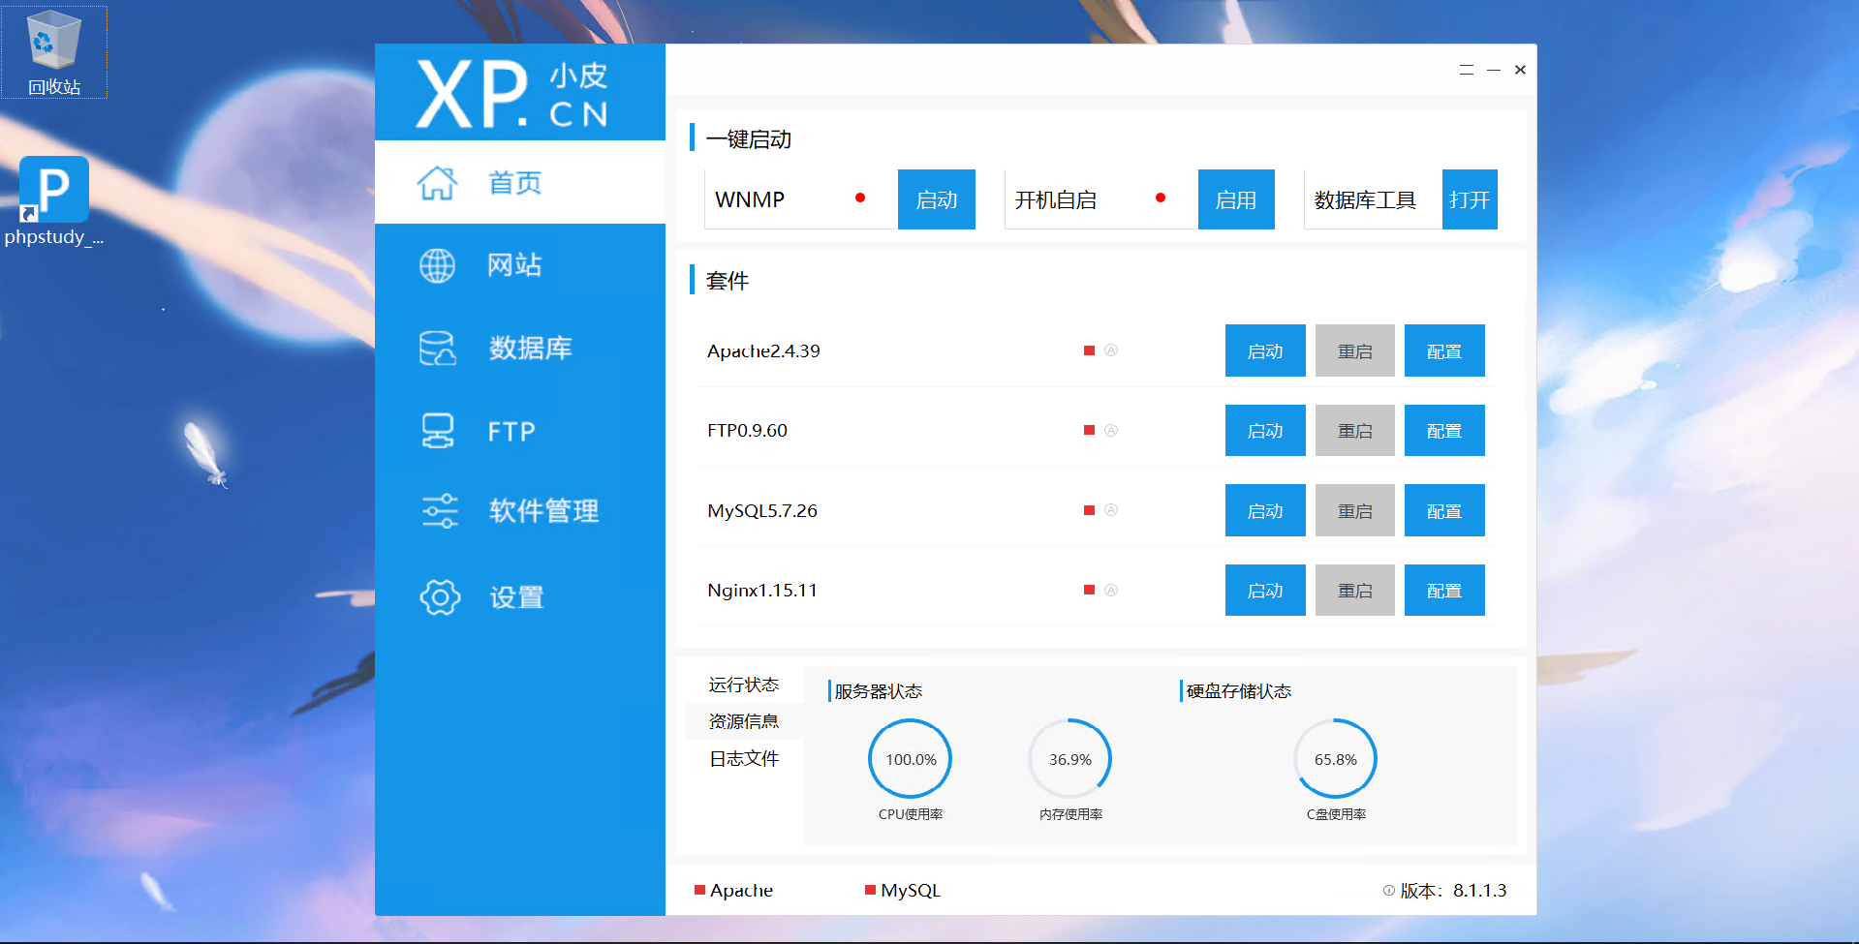Click the FTP server icon

[x=438, y=431]
